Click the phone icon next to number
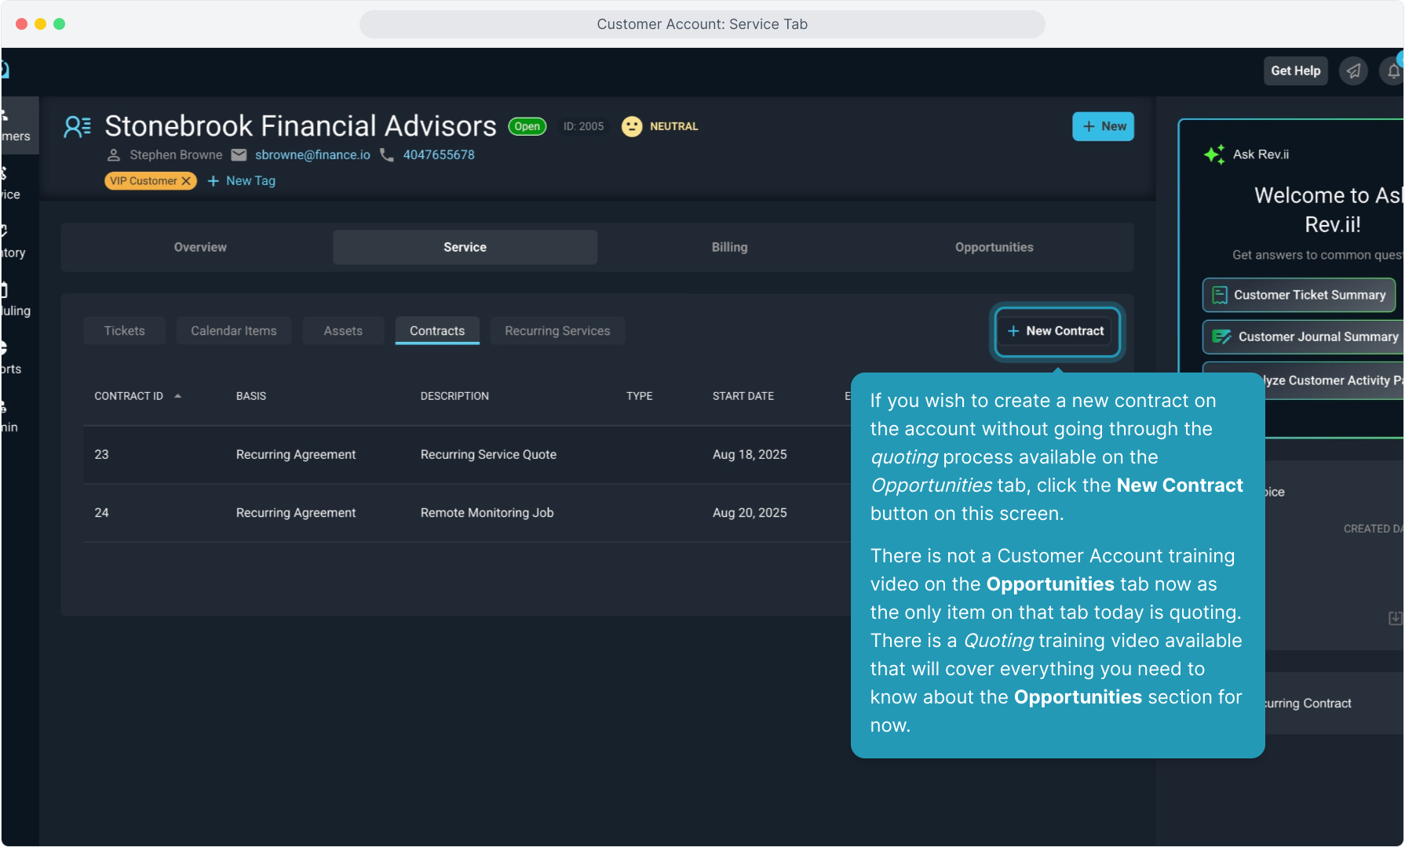Image resolution: width=1405 pixels, height=847 pixels. click(x=387, y=155)
